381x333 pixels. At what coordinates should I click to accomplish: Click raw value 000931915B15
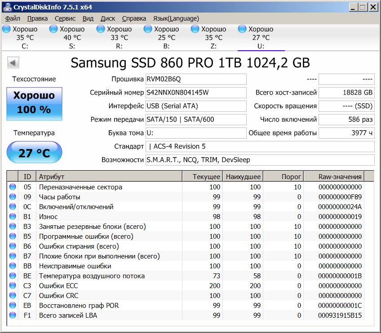340,315
